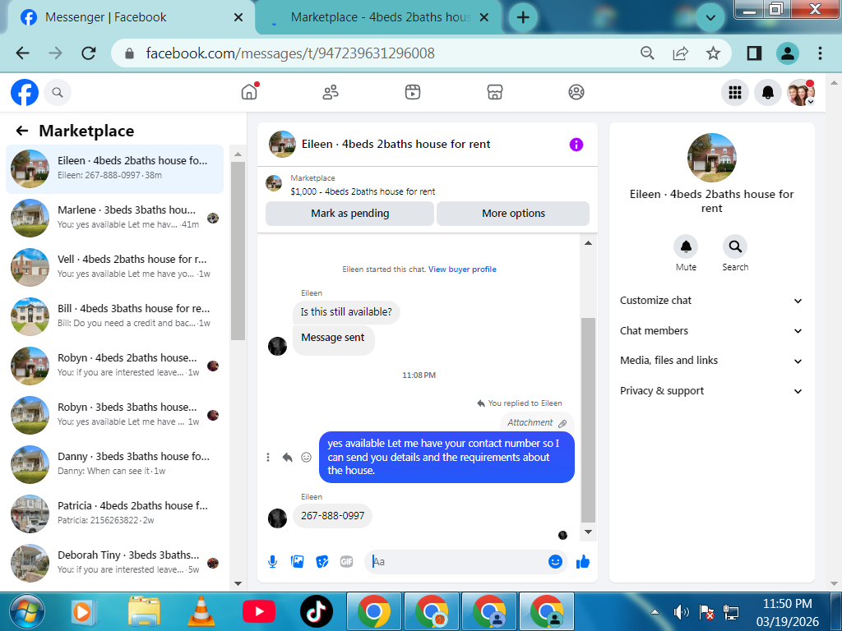Click the conversation list scrollbar thumb
The image size is (842, 631).
tap(238, 251)
